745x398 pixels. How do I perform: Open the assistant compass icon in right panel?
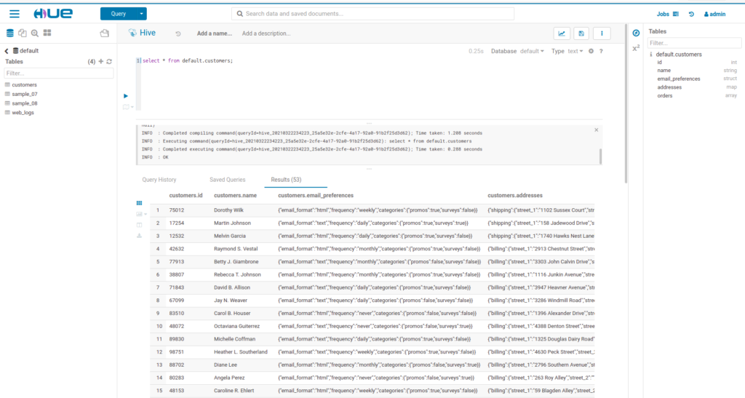coord(636,33)
